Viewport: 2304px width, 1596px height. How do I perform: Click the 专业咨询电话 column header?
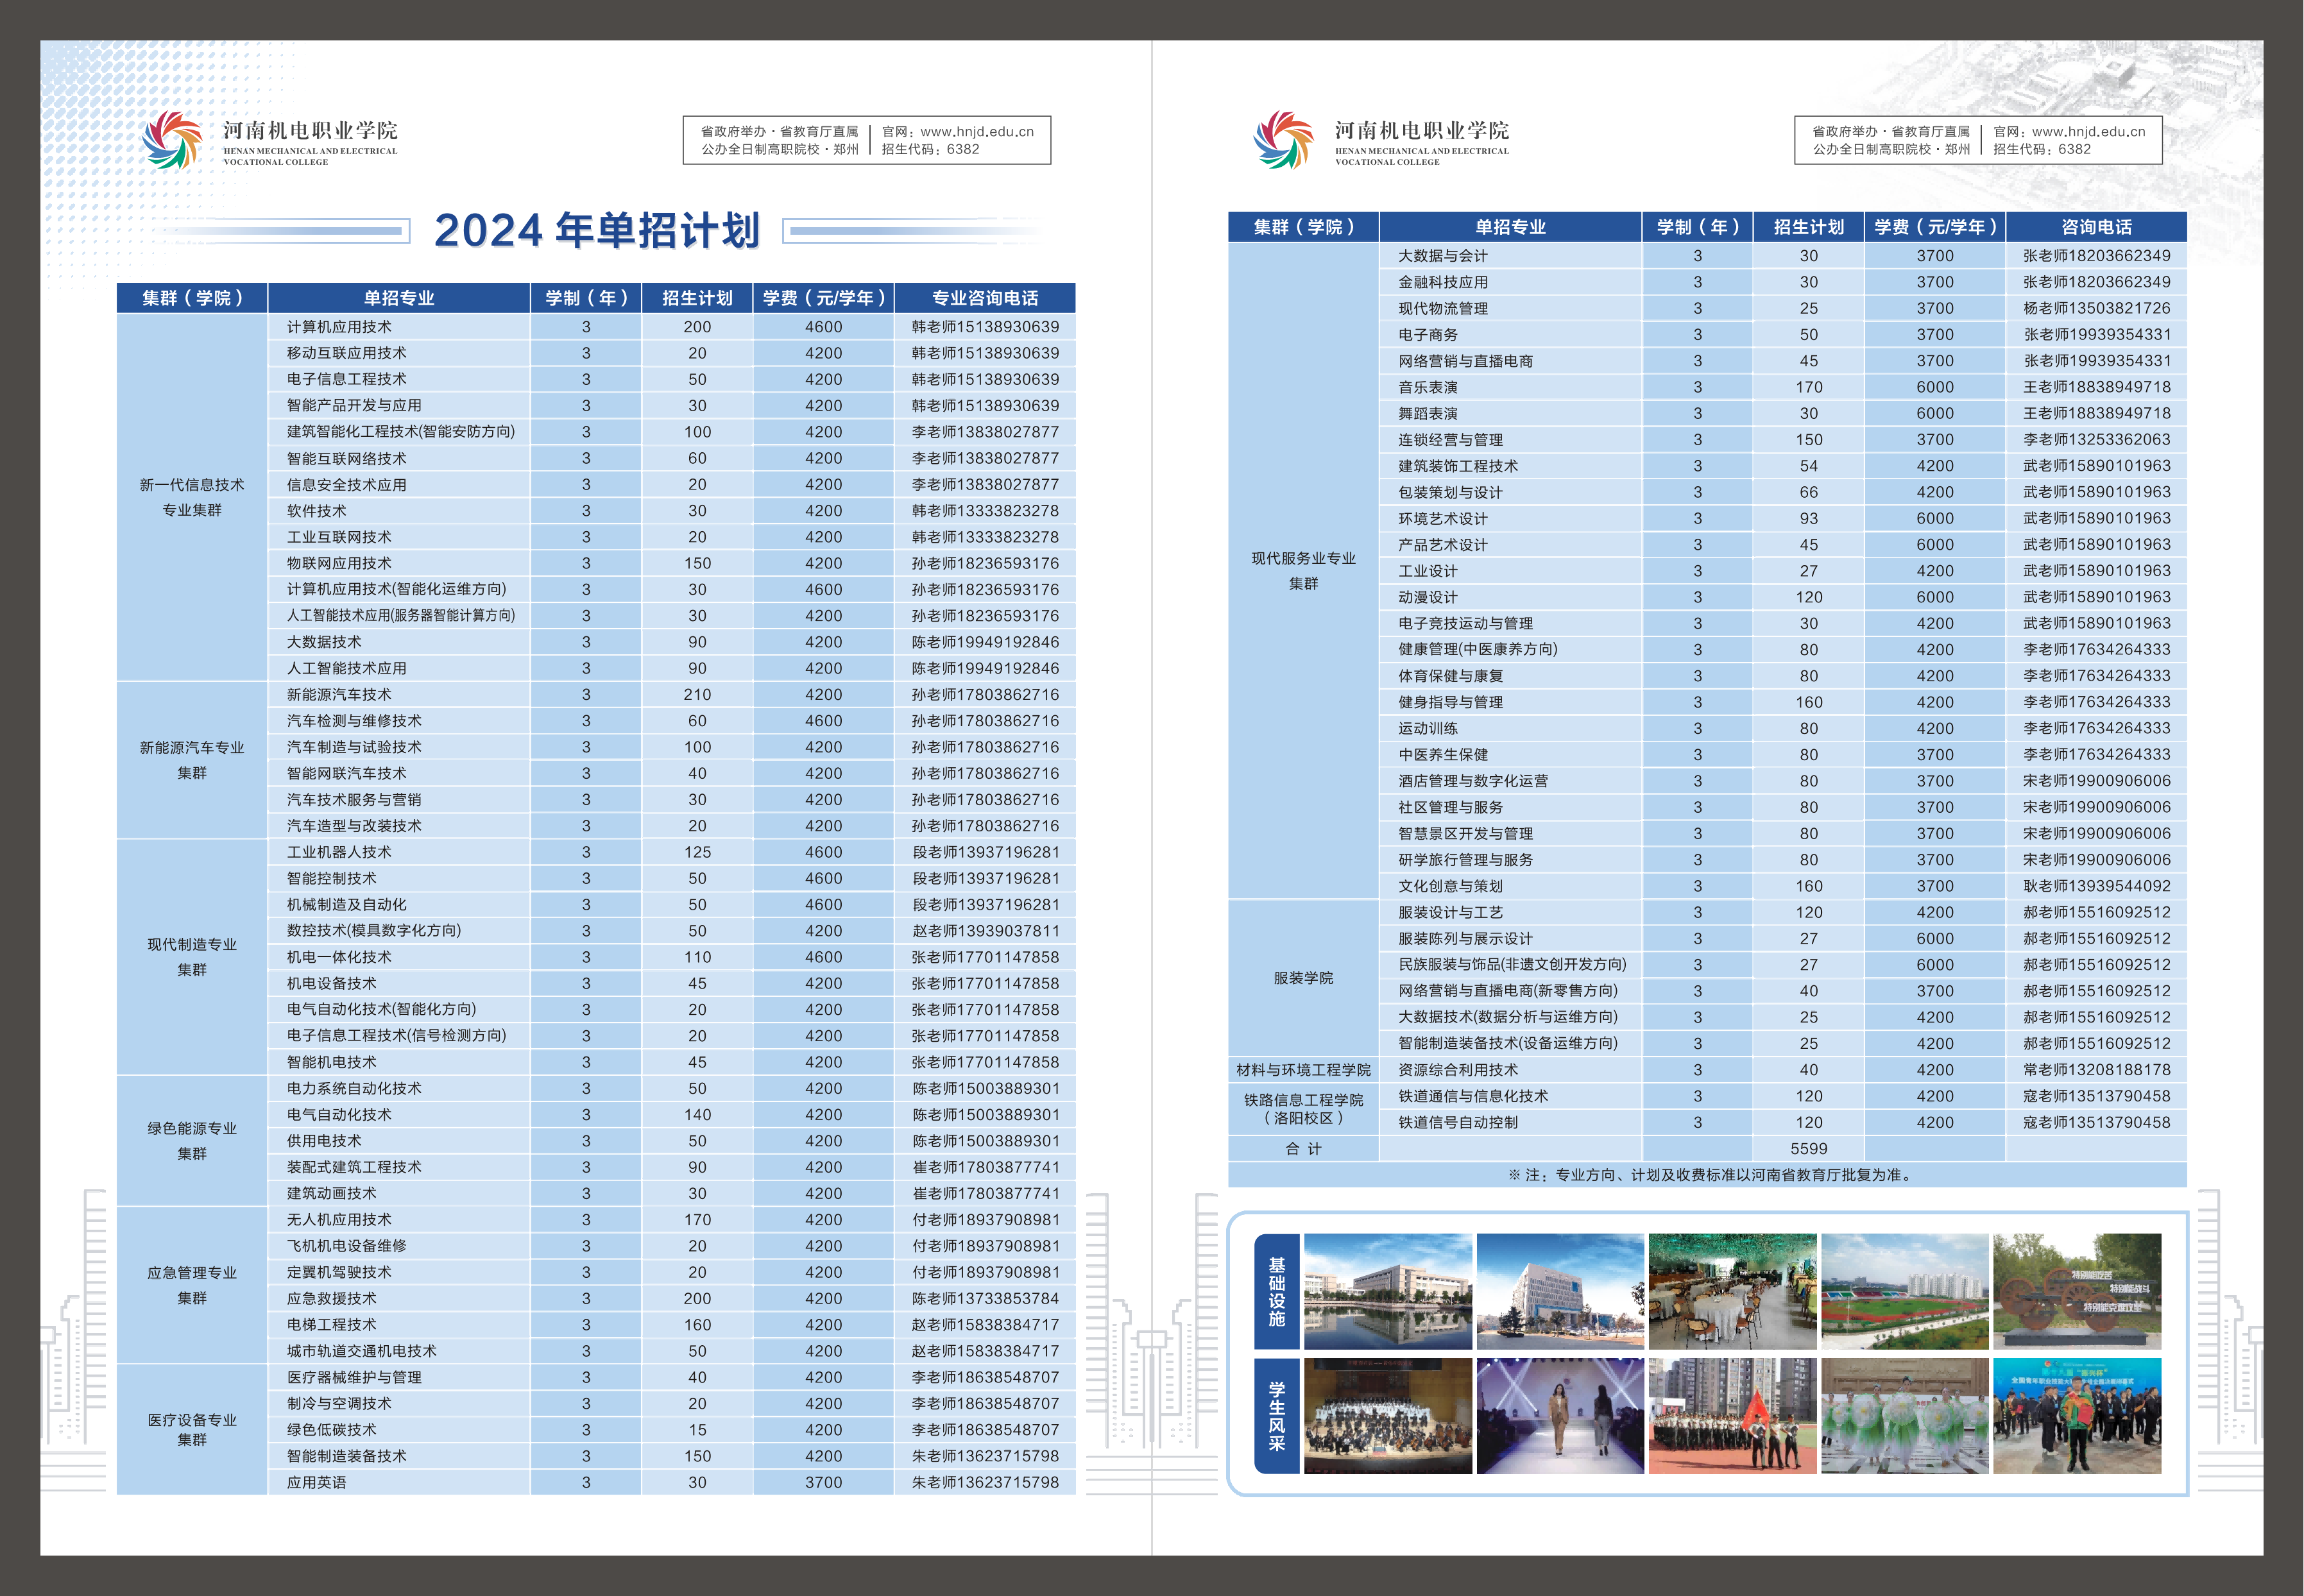click(984, 298)
